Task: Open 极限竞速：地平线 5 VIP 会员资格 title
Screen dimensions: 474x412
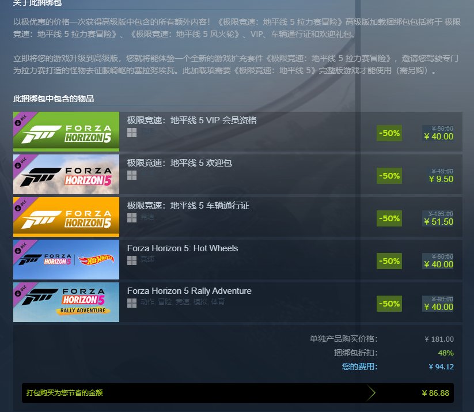Action: pyautogui.click(x=192, y=120)
